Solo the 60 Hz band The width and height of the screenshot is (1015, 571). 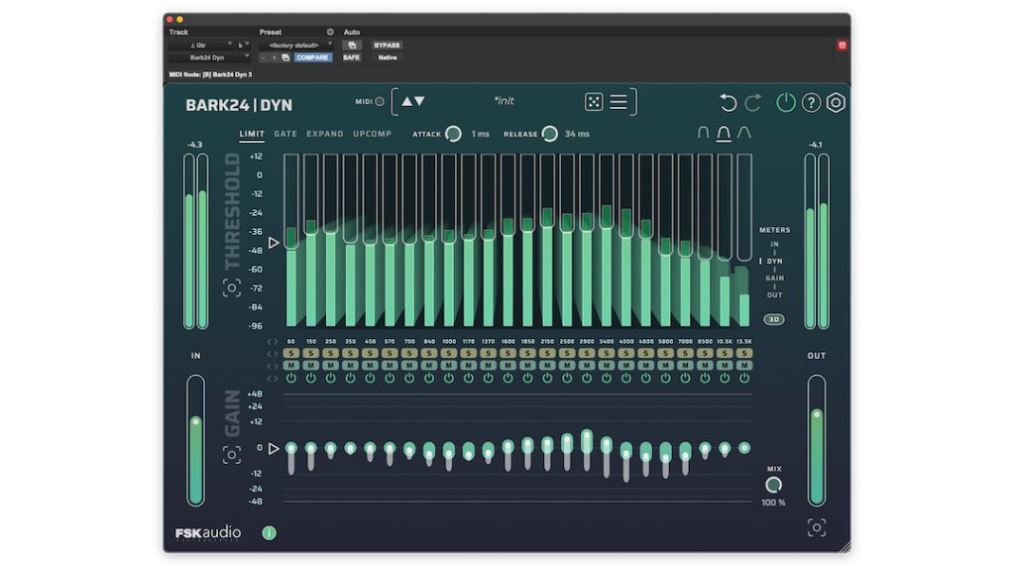291,354
